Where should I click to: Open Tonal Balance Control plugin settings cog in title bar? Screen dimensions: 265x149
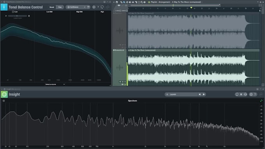[x=4, y=2]
